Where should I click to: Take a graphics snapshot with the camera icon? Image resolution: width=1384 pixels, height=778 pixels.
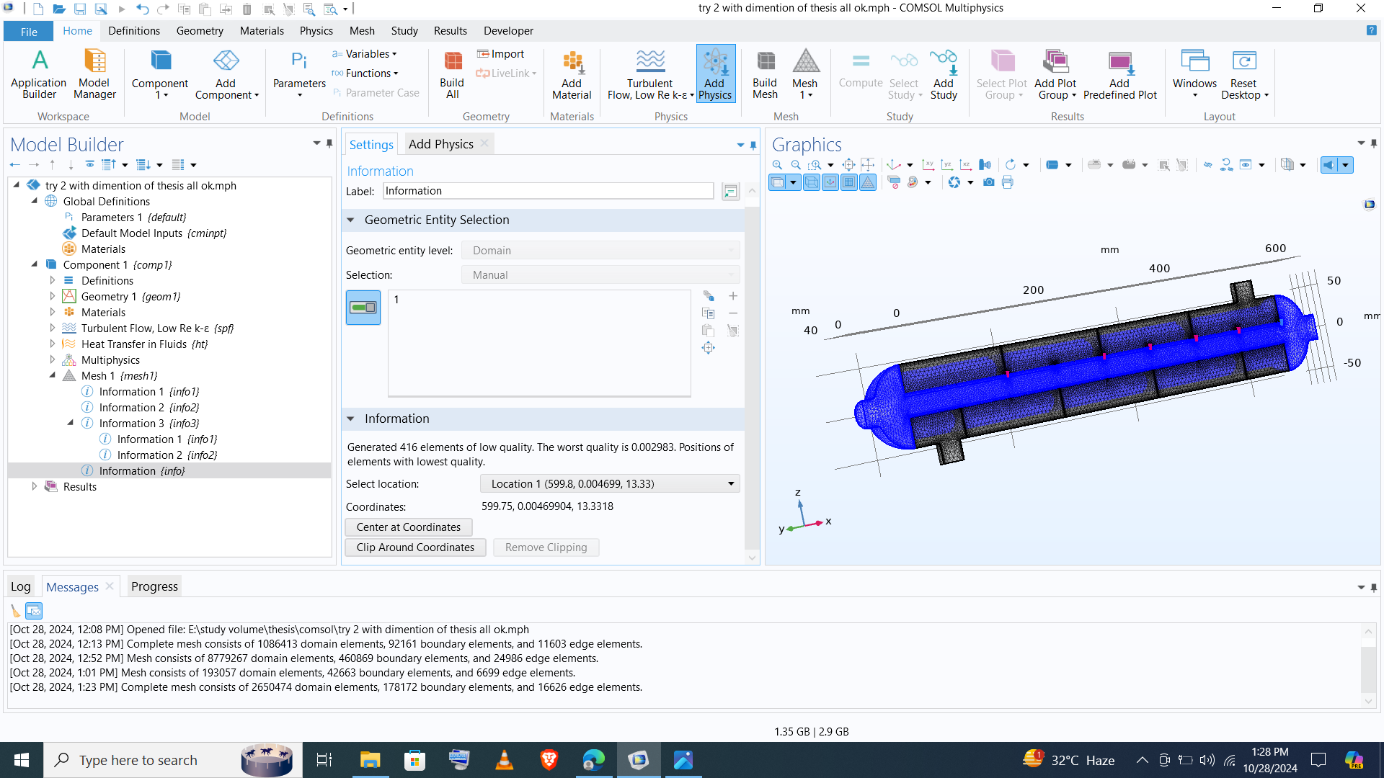pos(989,183)
